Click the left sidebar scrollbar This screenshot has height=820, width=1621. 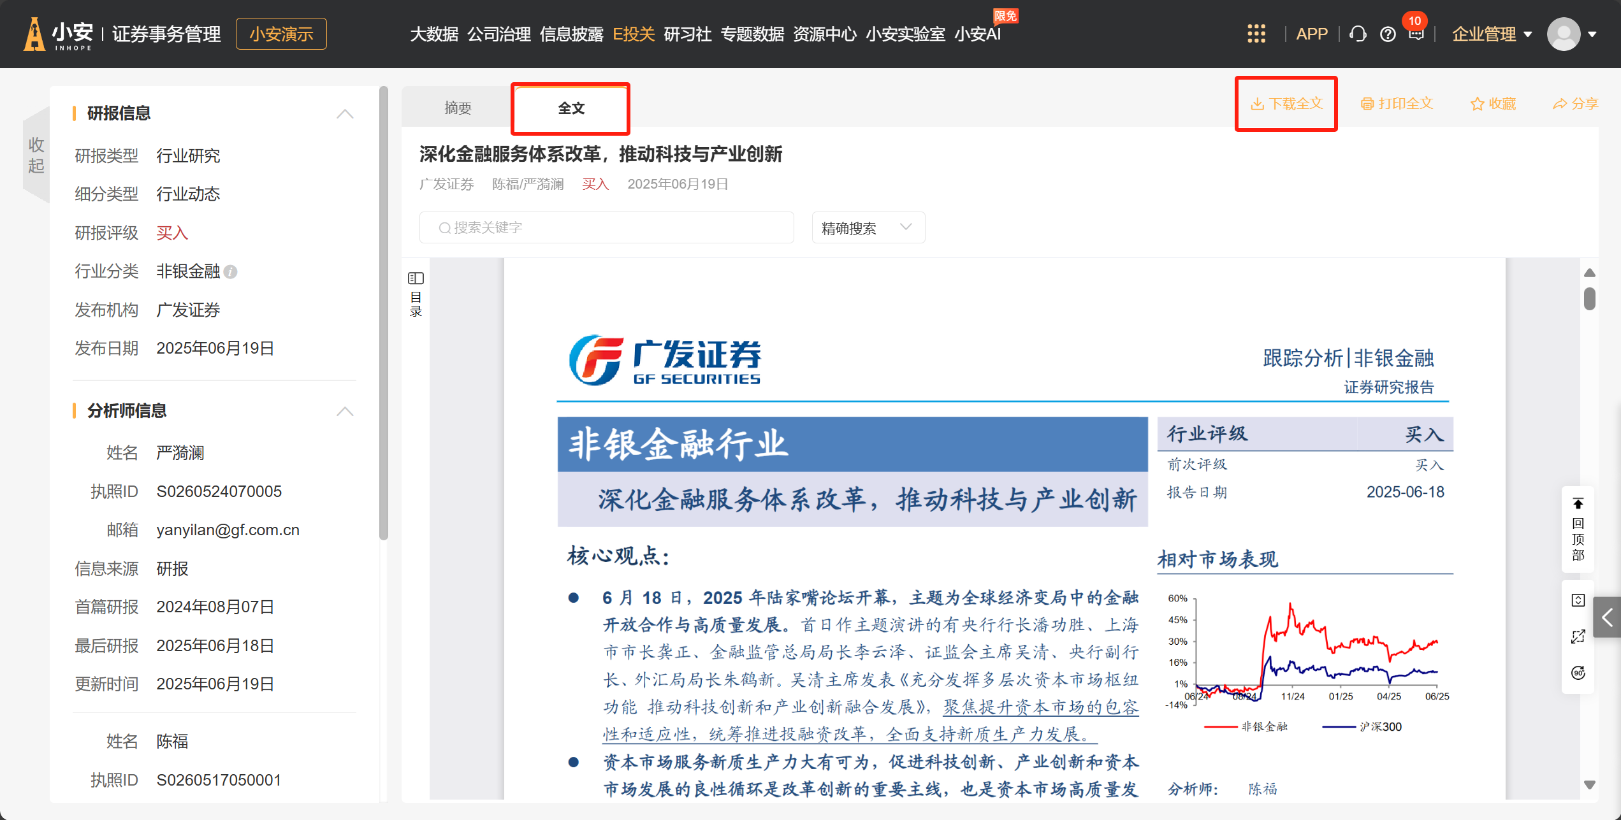383,313
